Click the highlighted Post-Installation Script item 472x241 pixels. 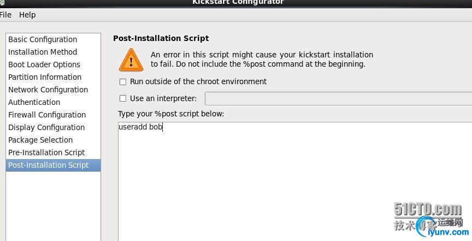pos(54,166)
